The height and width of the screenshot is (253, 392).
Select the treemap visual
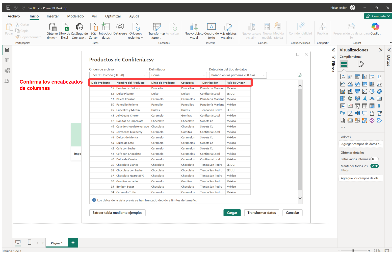pos(343,99)
